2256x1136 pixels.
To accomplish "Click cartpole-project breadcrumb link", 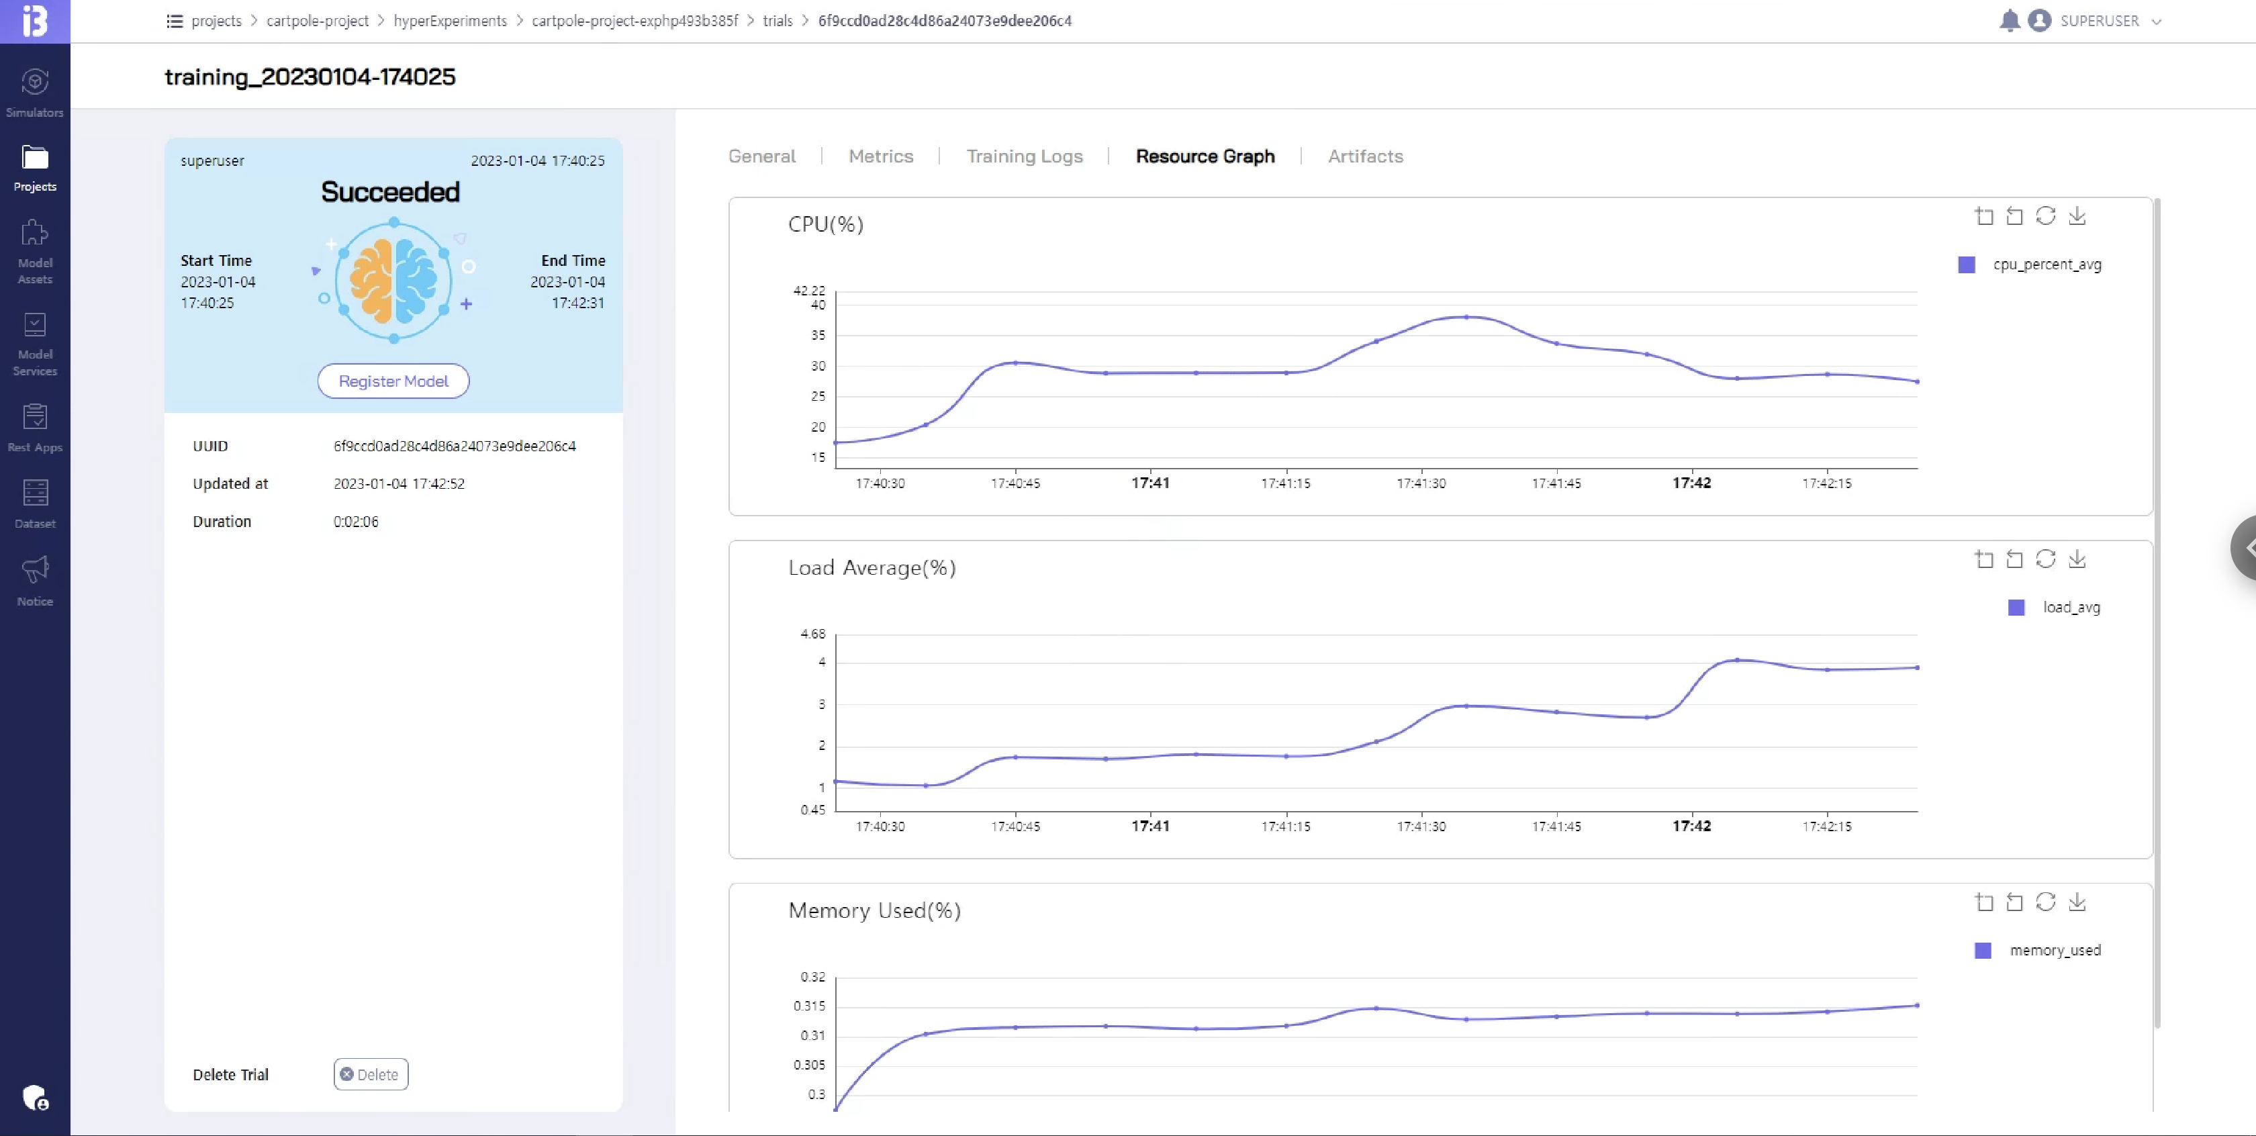I will click(317, 21).
